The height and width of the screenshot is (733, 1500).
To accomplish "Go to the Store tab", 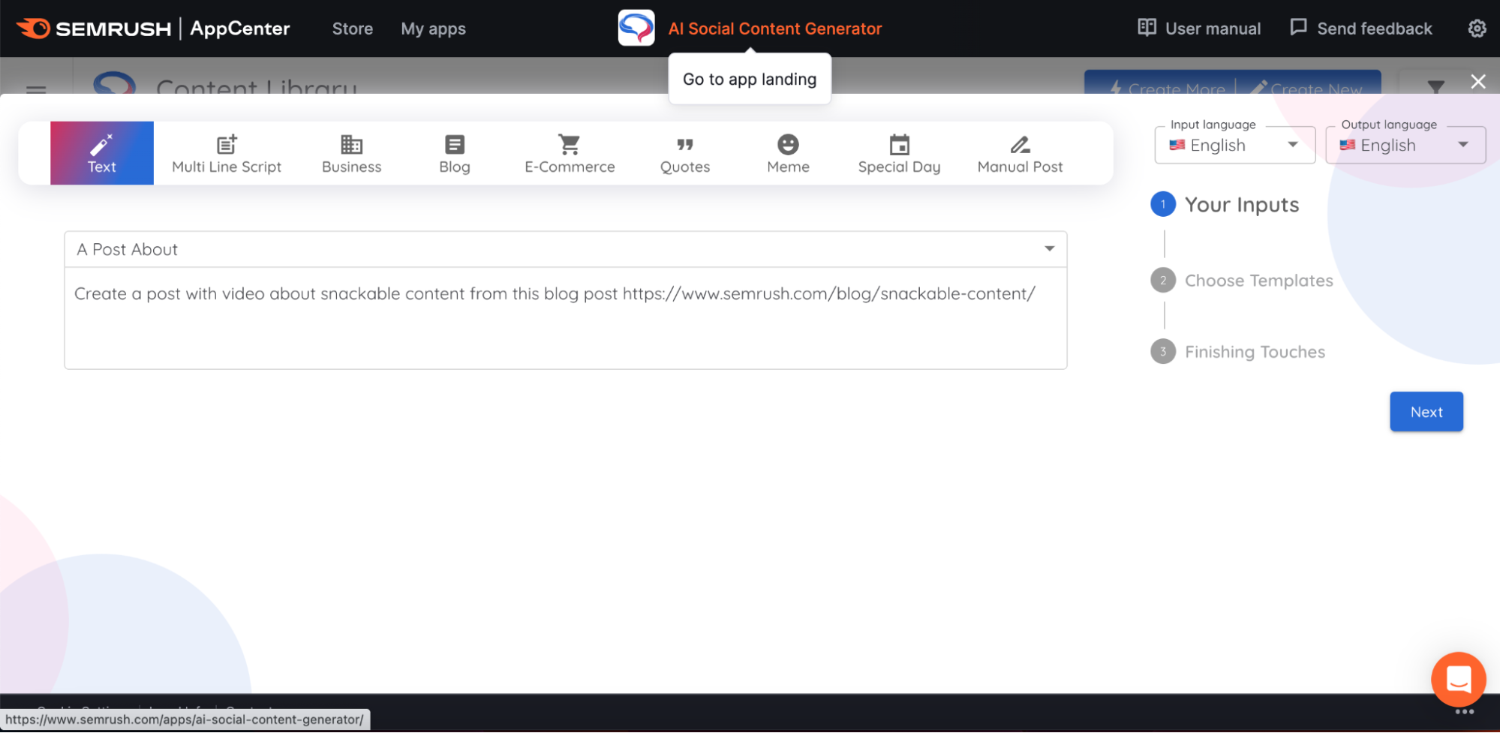I will (x=352, y=28).
